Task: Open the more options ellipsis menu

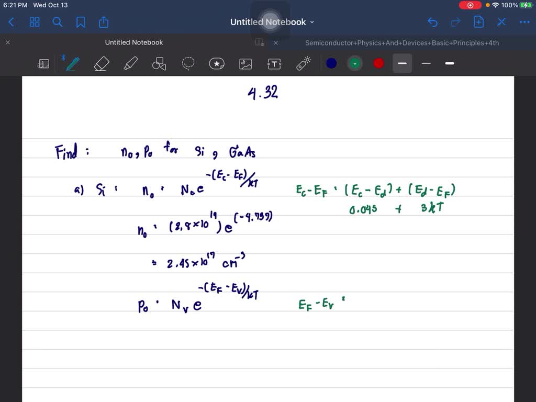Action: pyautogui.click(x=524, y=22)
